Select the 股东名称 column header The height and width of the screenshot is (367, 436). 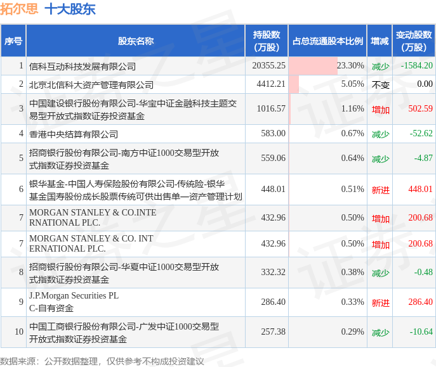pos(136,41)
